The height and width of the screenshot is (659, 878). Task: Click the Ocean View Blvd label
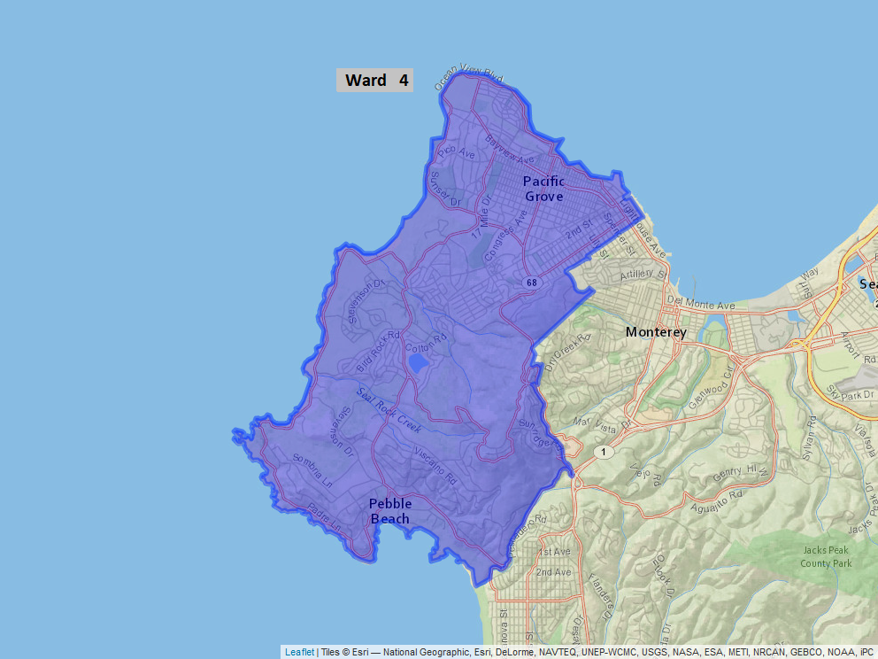click(468, 78)
